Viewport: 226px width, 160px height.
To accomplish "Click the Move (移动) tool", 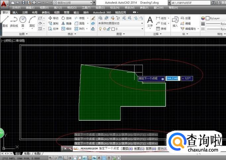I will tap(53, 18).
